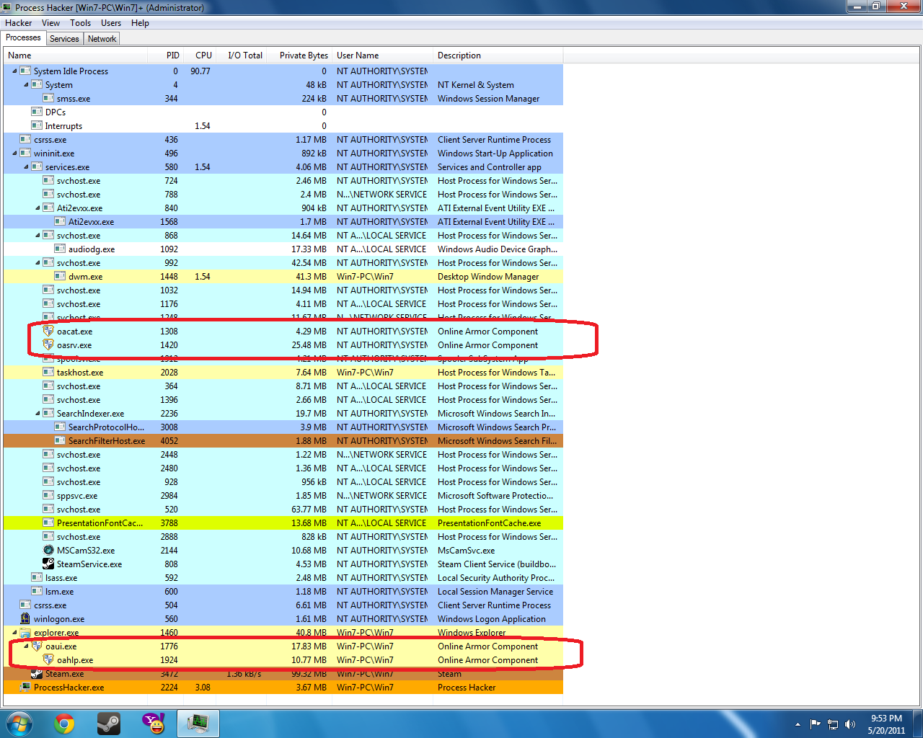Collapse the oaui.exe tree node
Screen dimensions: 923x738
click(26, 646)
